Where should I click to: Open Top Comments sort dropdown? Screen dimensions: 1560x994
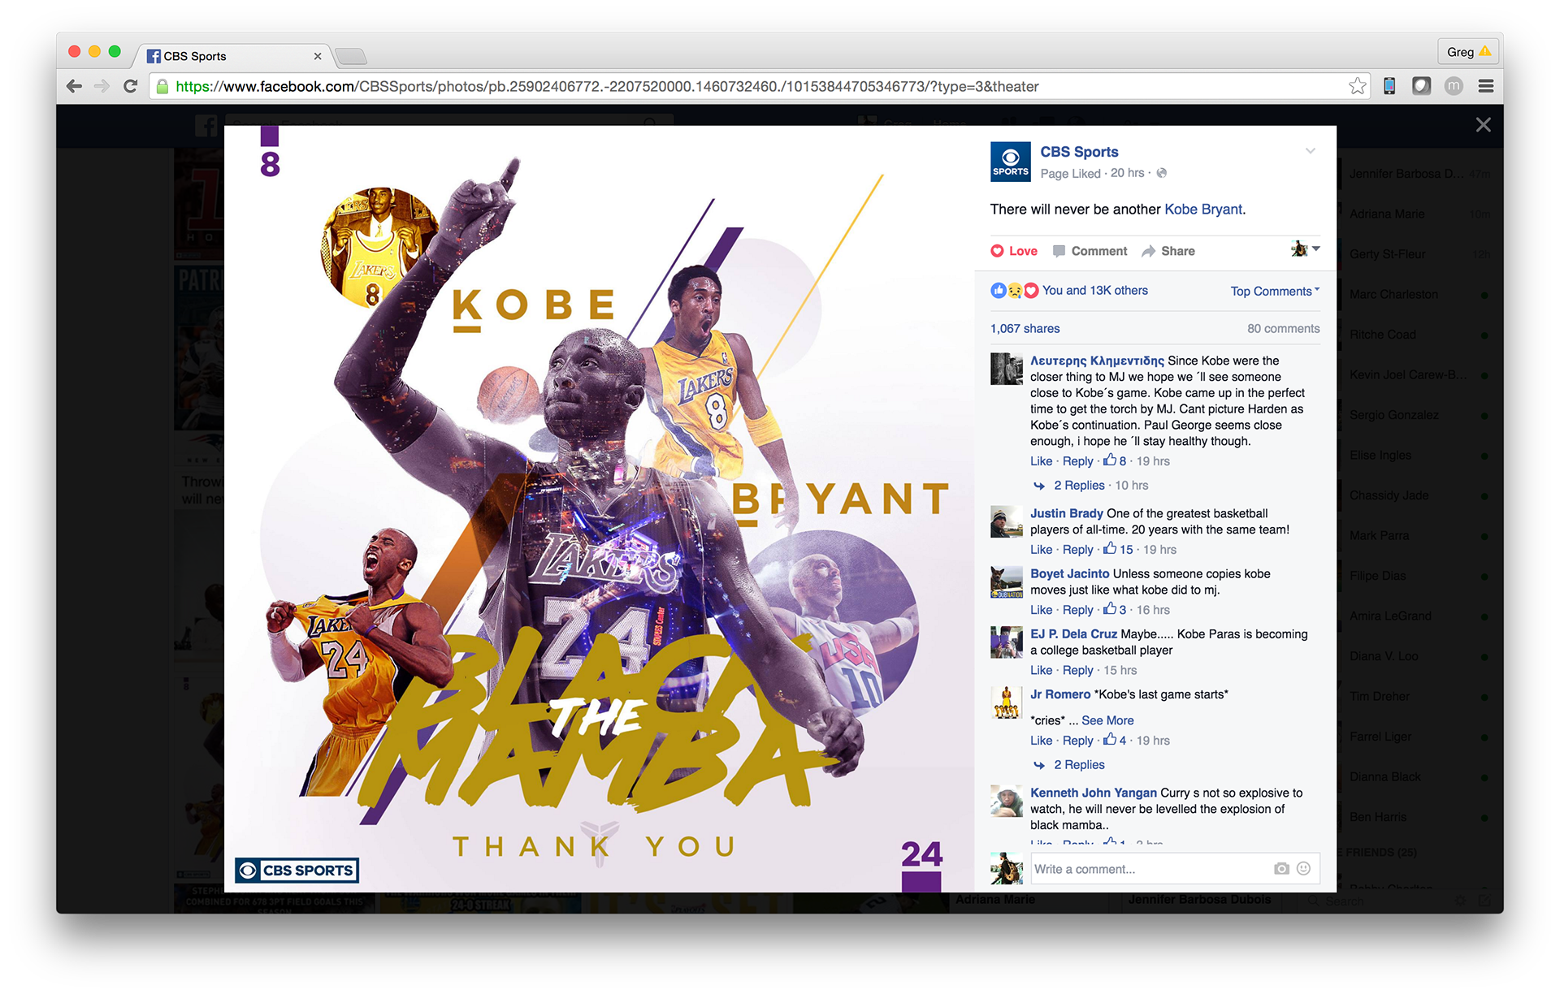1274,291
